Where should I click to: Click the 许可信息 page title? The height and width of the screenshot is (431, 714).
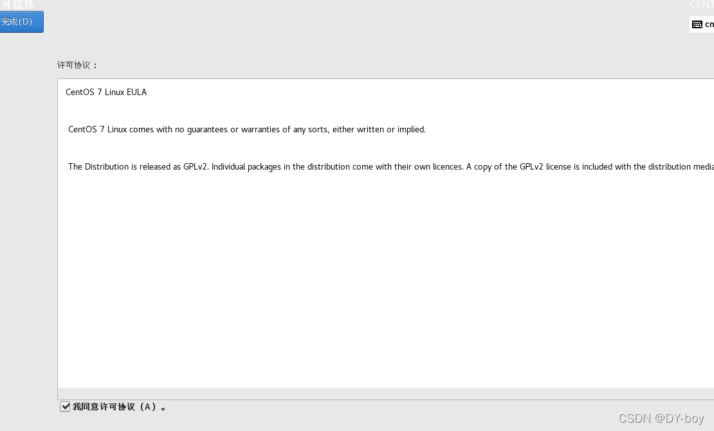pos(17,4)
